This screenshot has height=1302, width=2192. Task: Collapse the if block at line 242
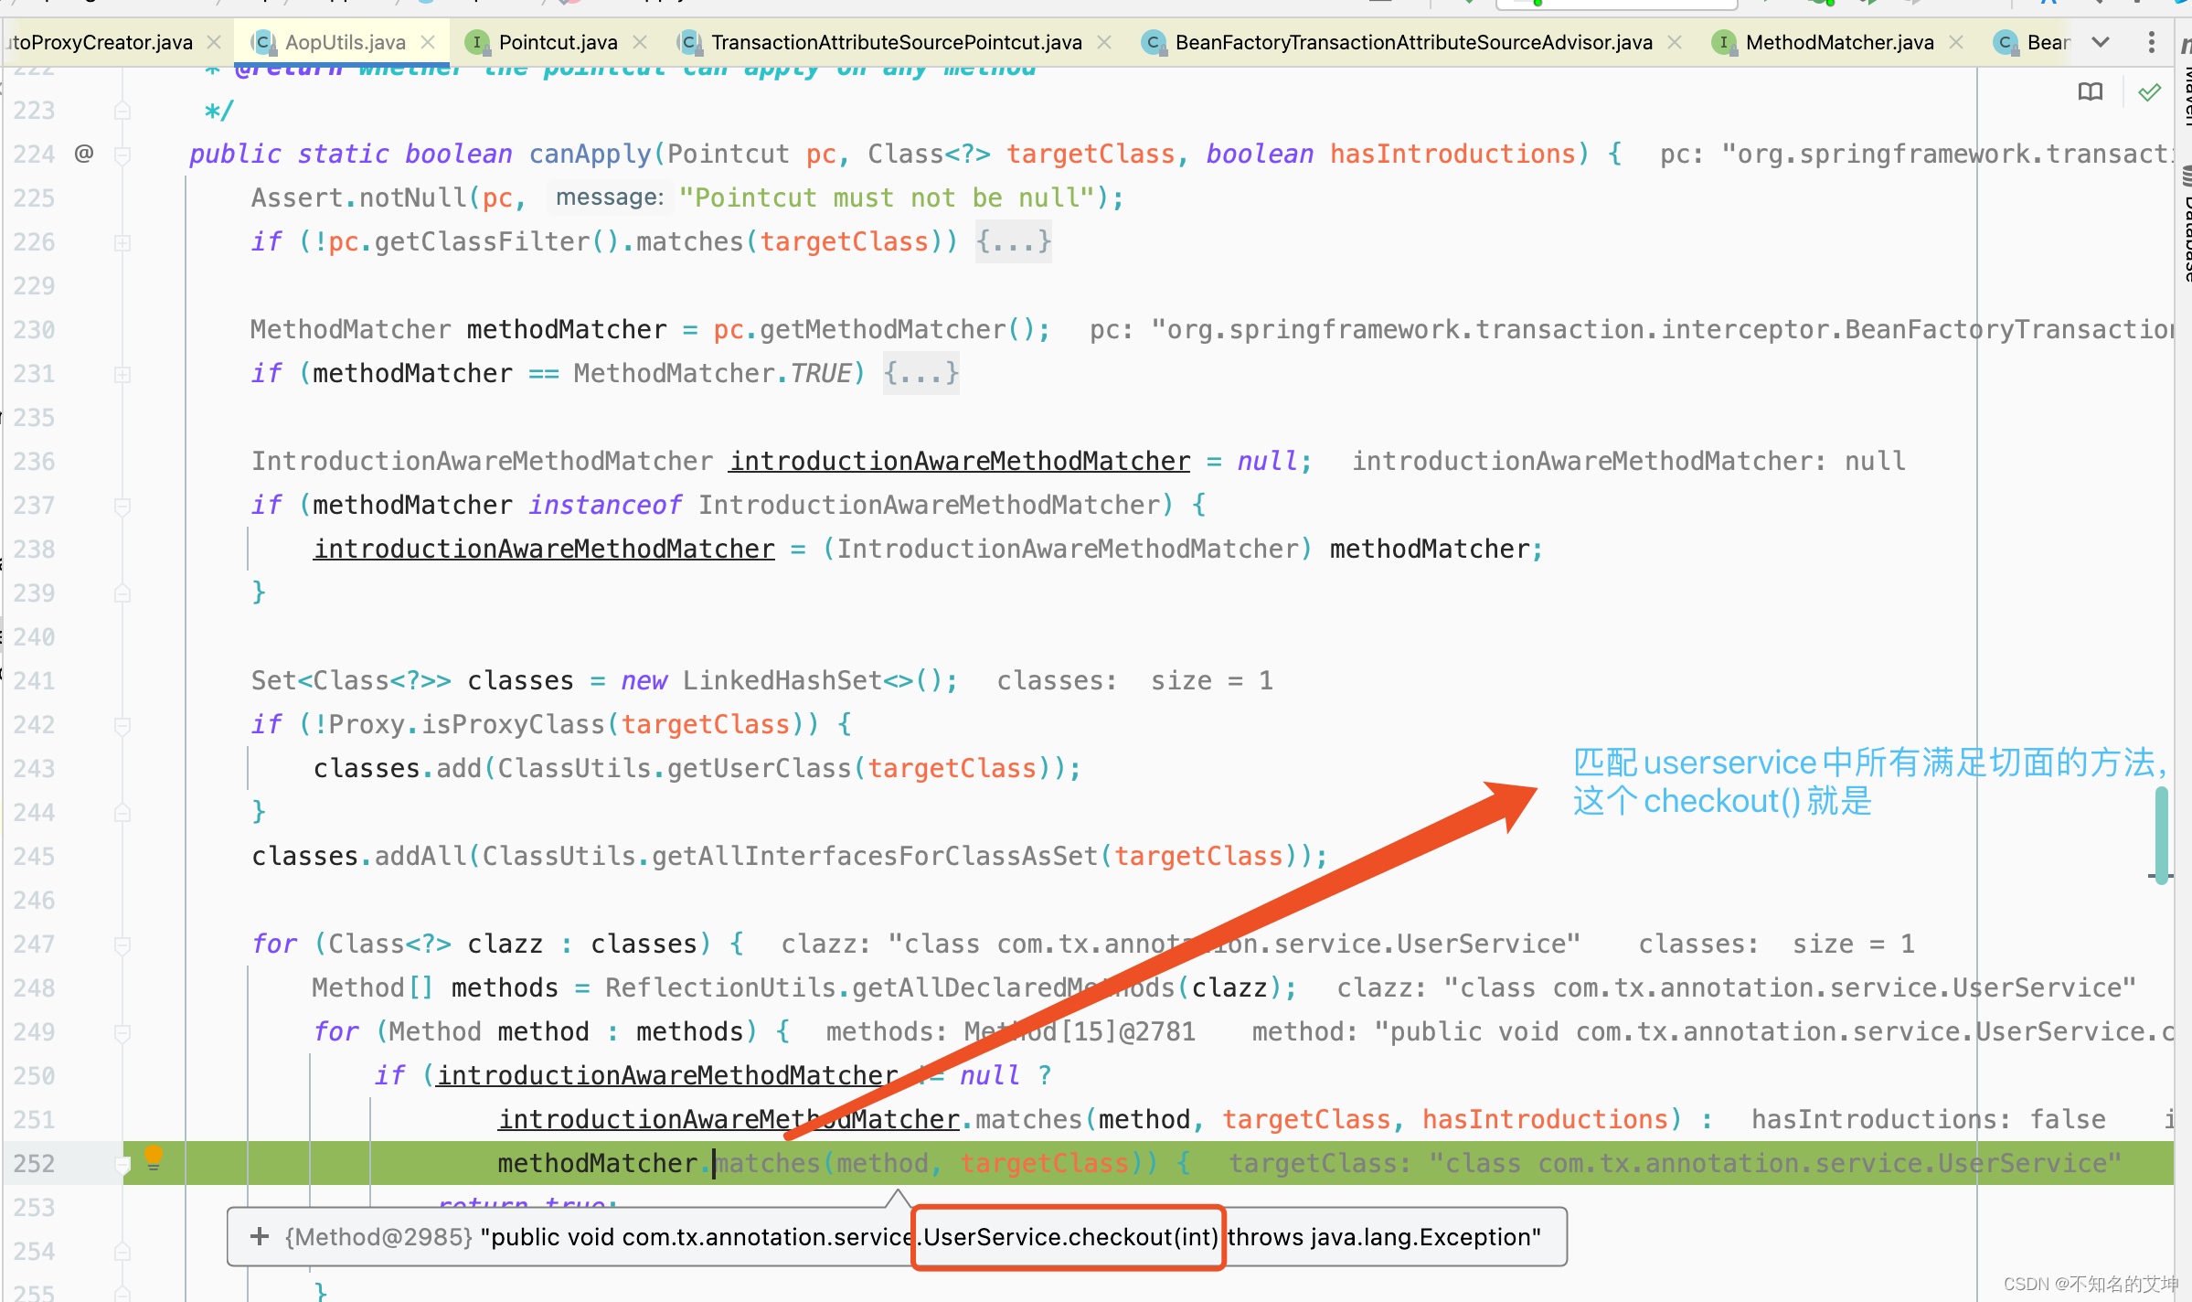pos(122,725)
